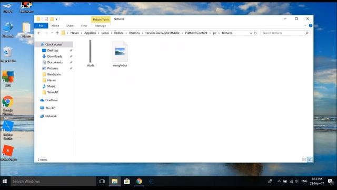Click the search magnifier icon

click(306, 33)
